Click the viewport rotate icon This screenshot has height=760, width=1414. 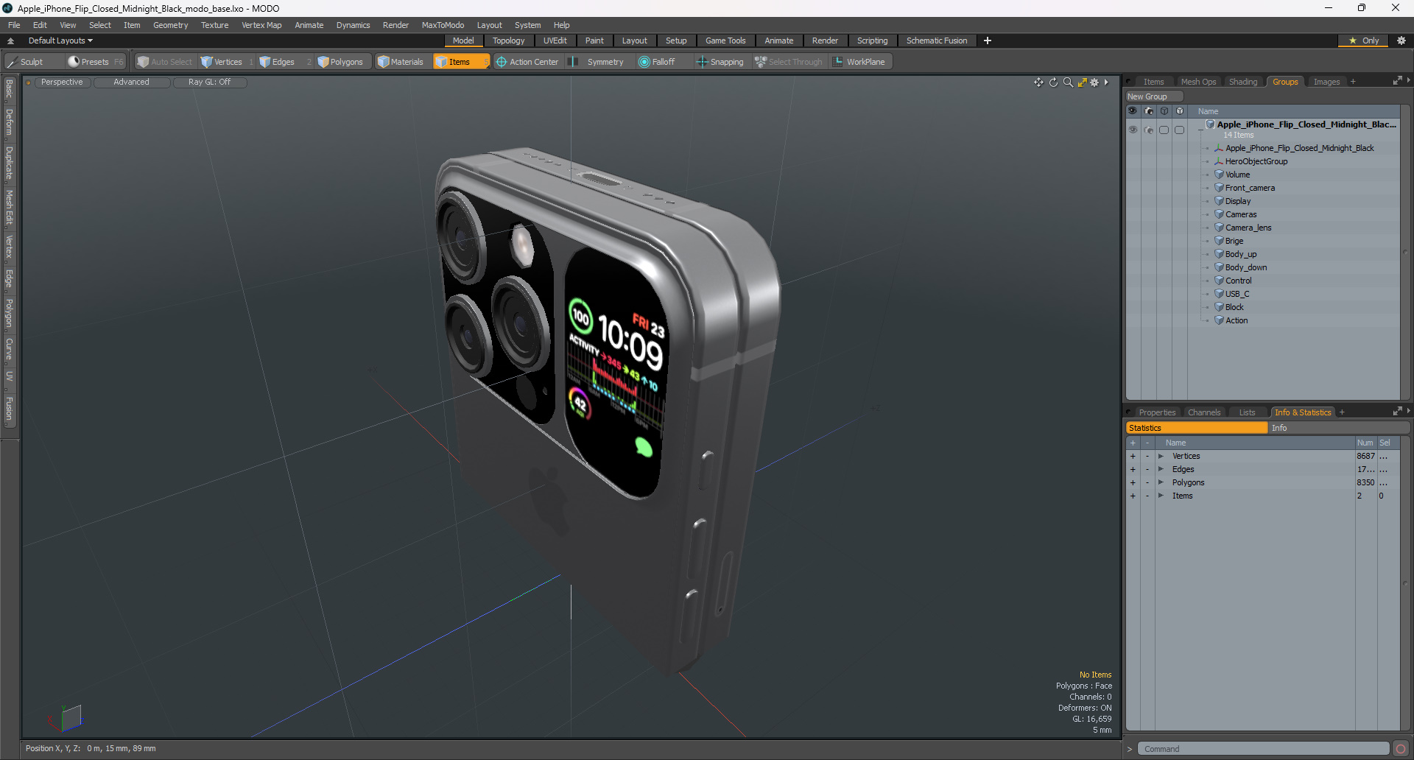(1053, 82)
